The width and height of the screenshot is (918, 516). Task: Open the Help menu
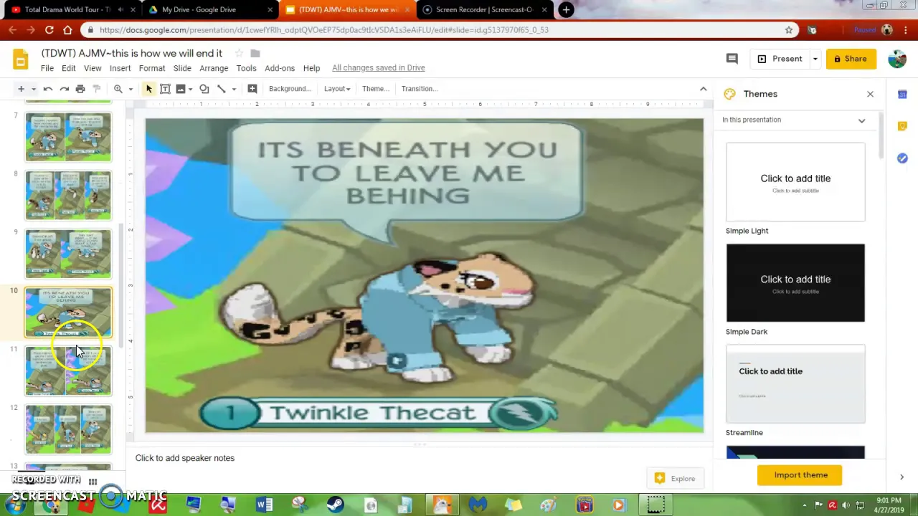[x=311, y=68]
